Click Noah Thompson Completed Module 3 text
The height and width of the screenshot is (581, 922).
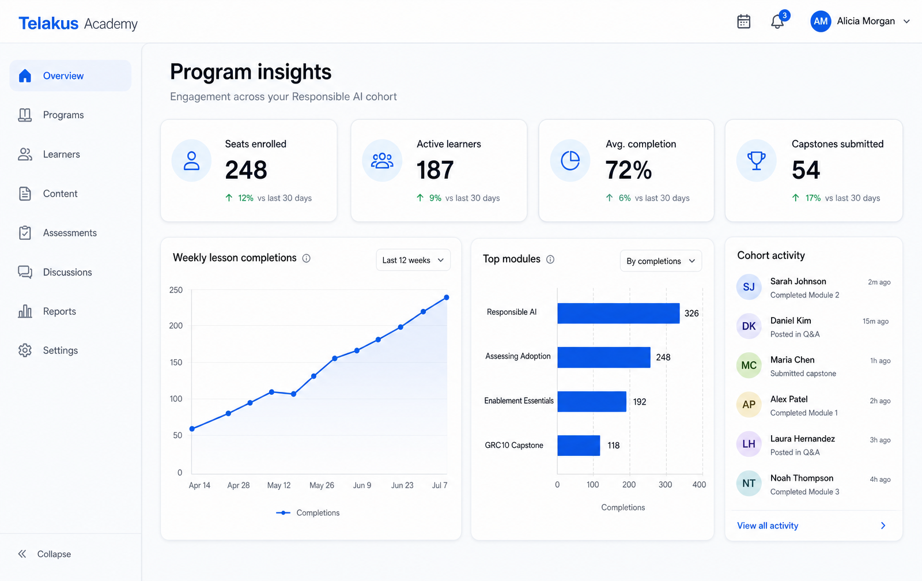(804, 492)
